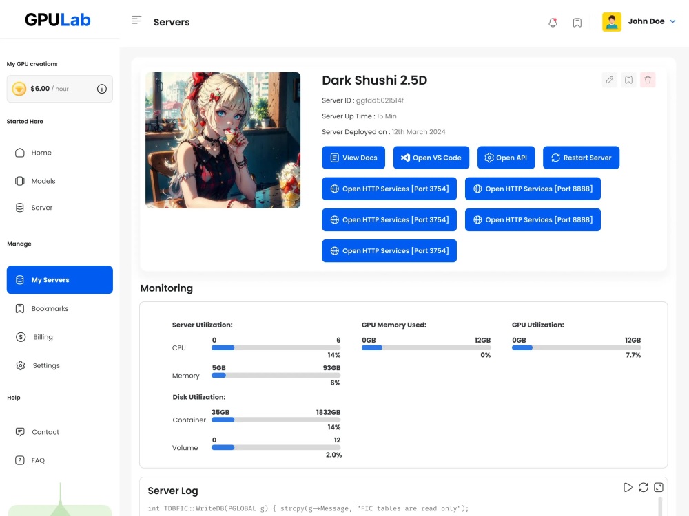Refresh the server log
The height and width of the screenshot is (516, 689).
coord(644,488)
